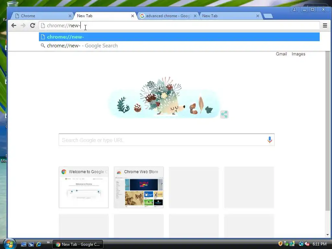Click New Tab - Google Chrome taskbar button

click(78, 244)
